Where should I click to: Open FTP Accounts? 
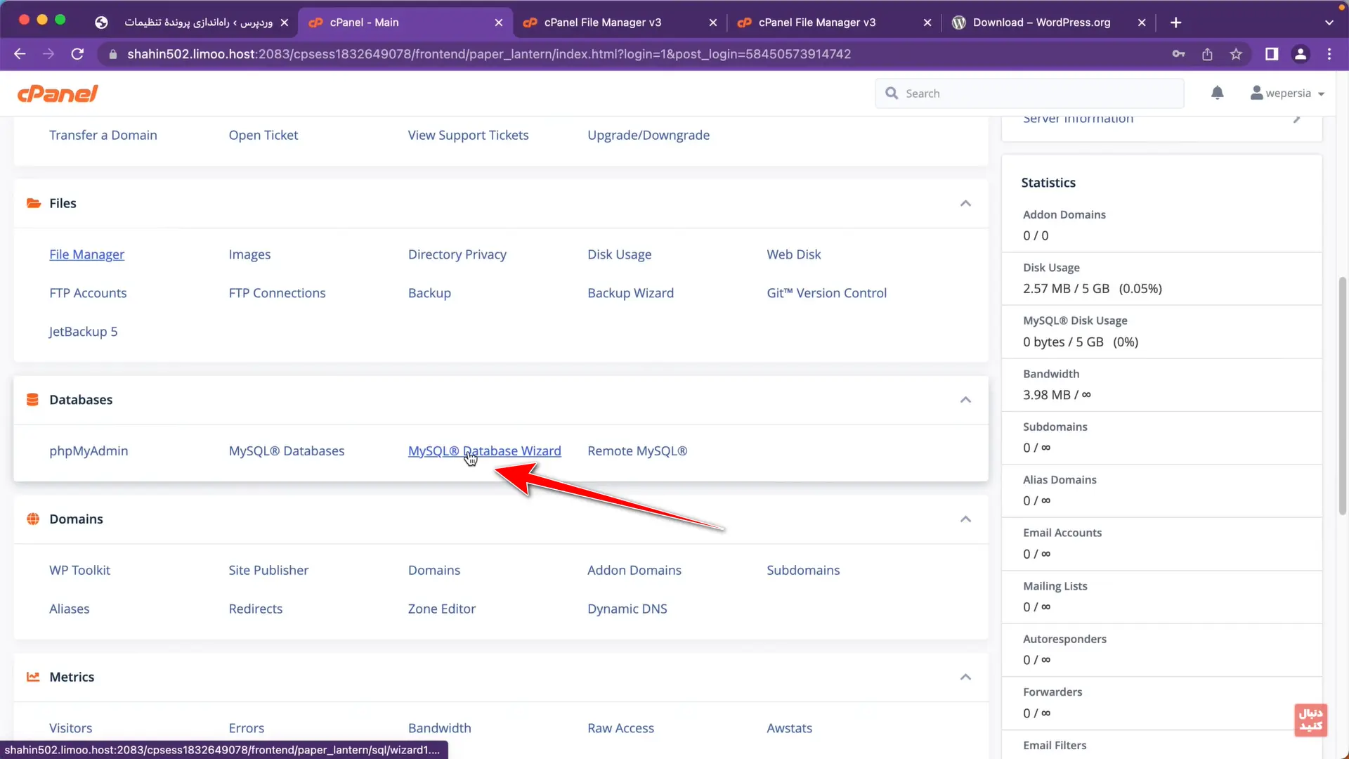click(88, 293)
